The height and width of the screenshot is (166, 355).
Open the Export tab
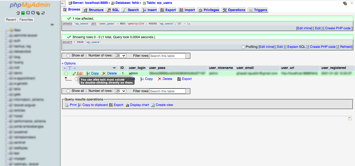[x=168, y=10]
